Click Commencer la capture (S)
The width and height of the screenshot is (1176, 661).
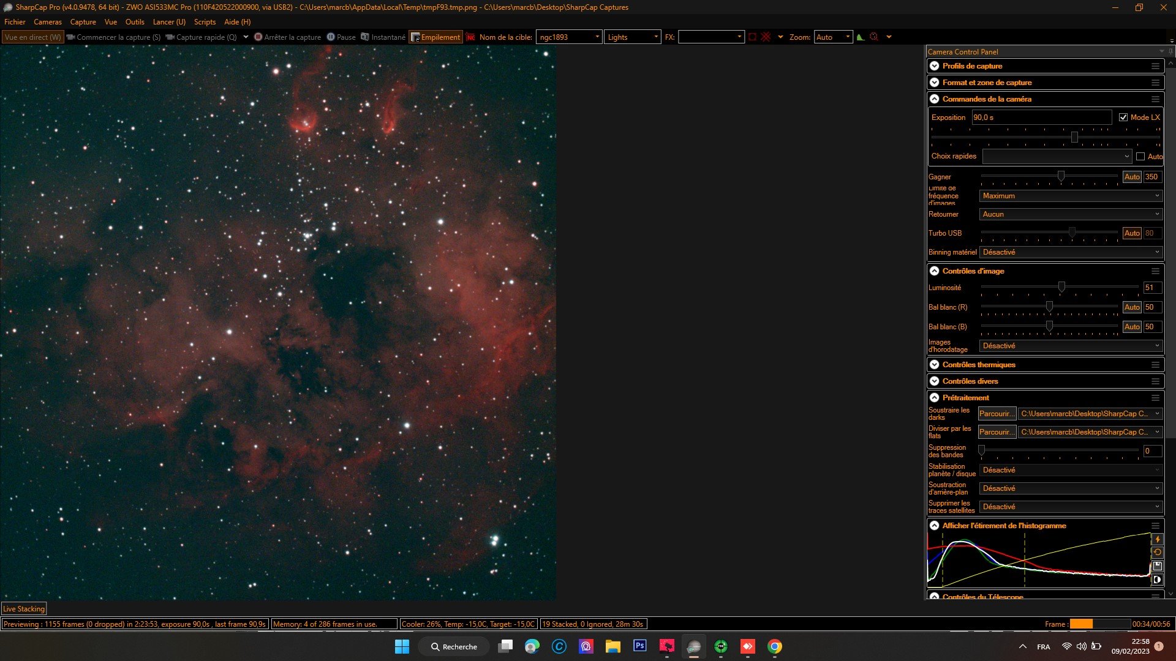coord(113,37)
